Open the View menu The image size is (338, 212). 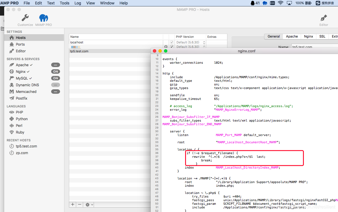coord(91,3)
